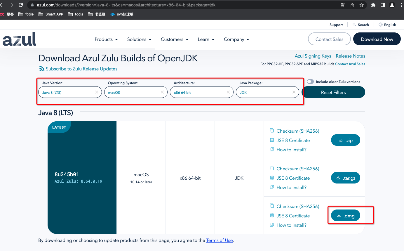Choose the English language option
Image resolution: width=404 pixels, height=251 pixels.
[390, 25]
